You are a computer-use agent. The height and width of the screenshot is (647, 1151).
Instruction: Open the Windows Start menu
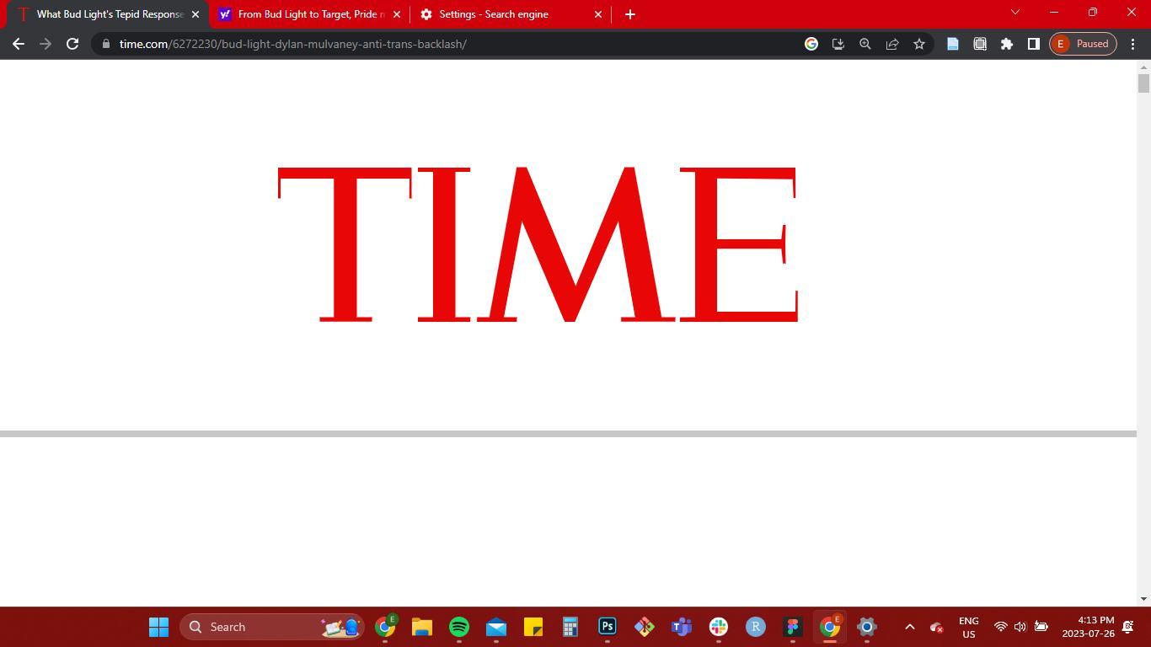[158, 627]
